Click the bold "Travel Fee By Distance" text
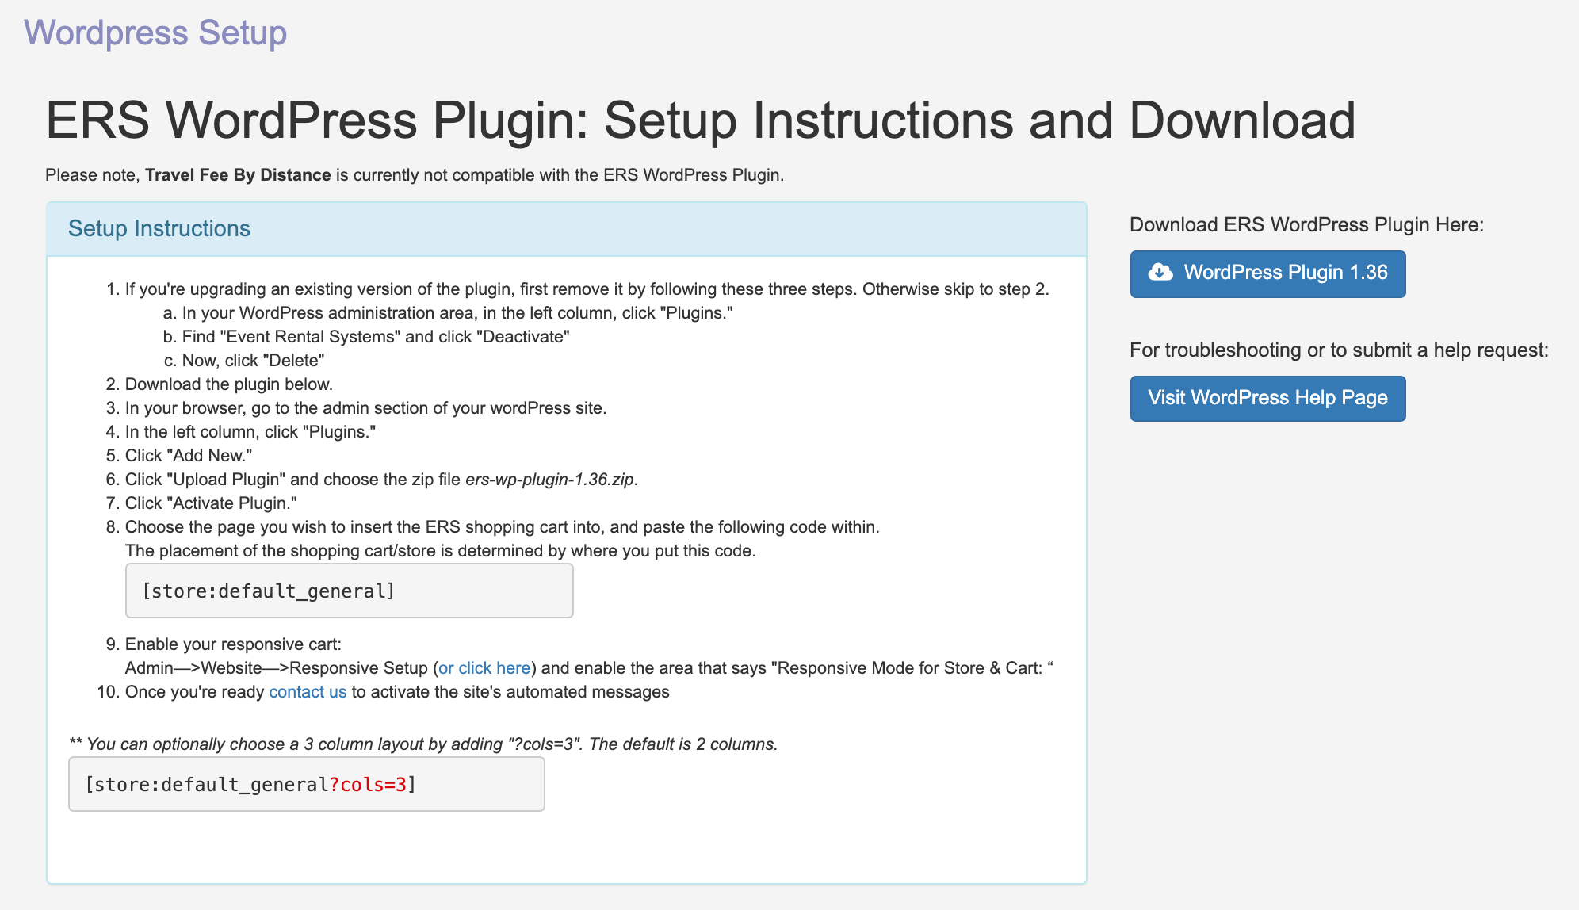Viewport: 1579px width, 910px height. [238, 175]
